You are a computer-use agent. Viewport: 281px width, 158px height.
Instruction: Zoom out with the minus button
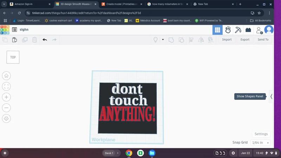click(6, 108)
